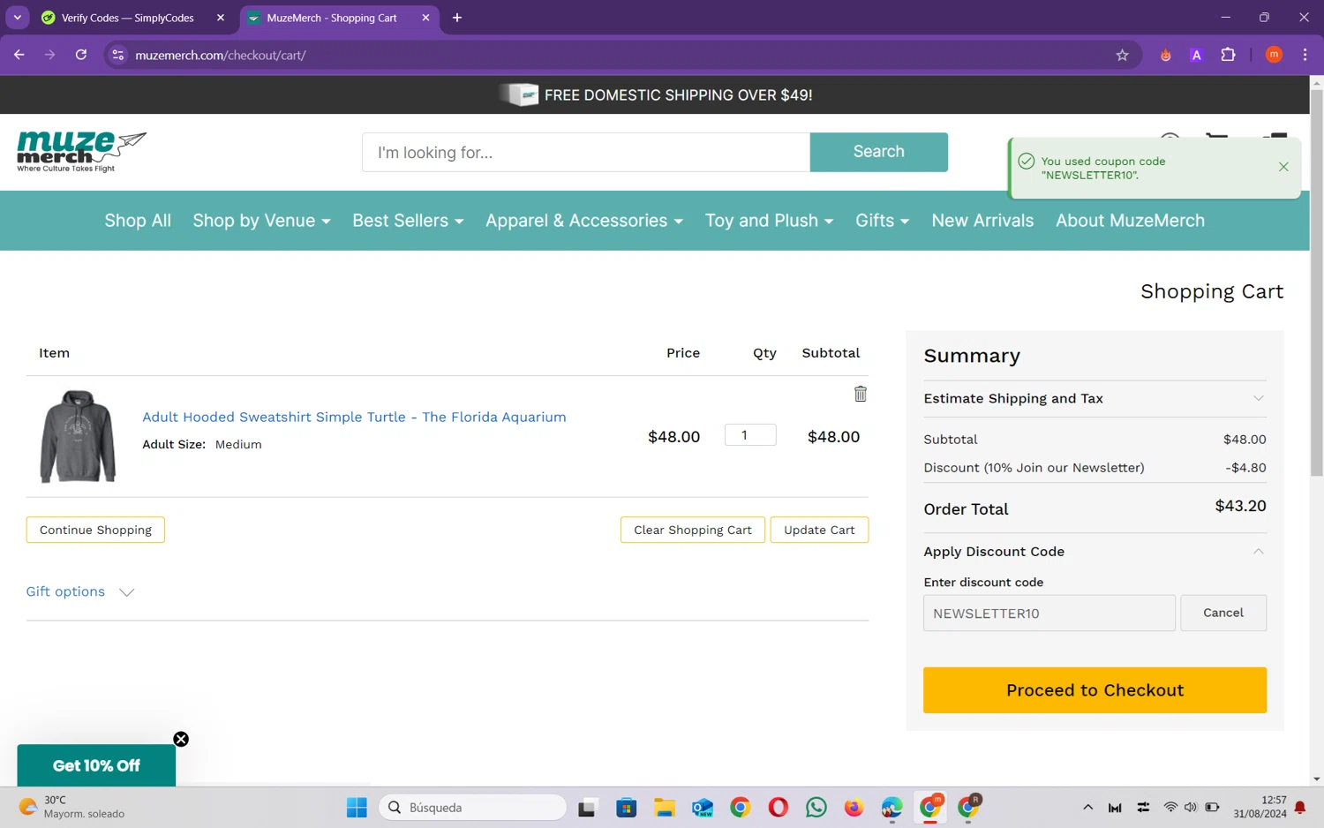Image resolution: width=1324 pixels, height=828 pixels.
Task: Expand Best Sellers menu
Action: click(408, 221)
